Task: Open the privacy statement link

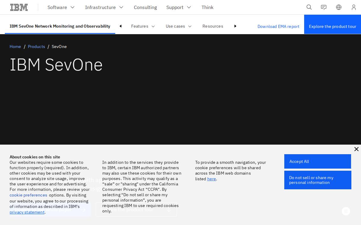Action: (x=27, y=212)
